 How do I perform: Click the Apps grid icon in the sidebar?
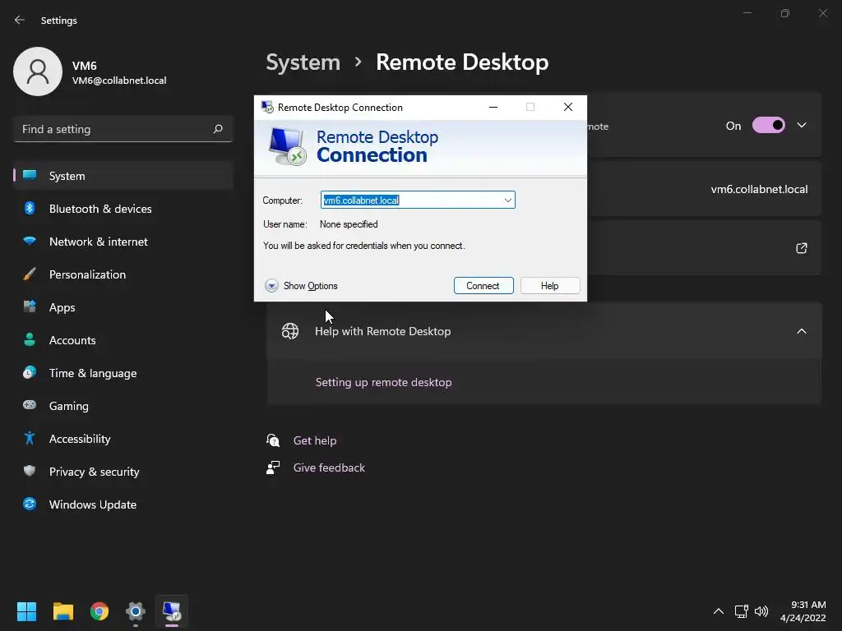point(30,306)
